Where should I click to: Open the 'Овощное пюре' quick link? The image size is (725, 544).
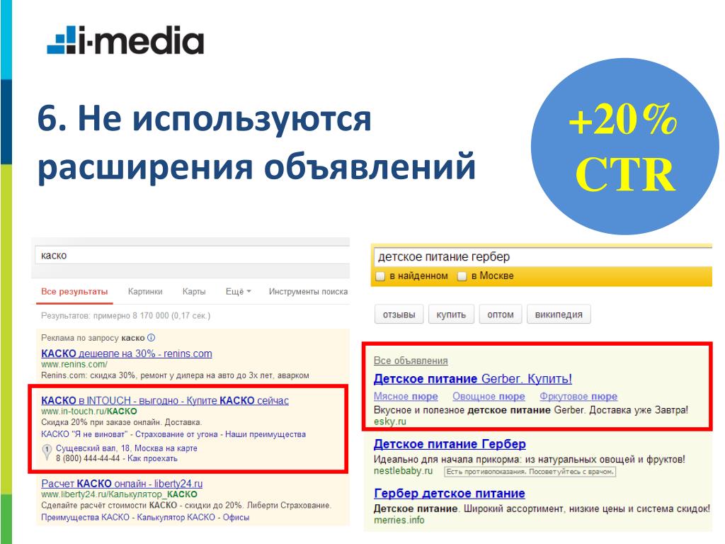point(489,397)
